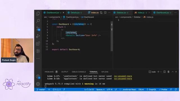Viewport: 180px width, 101px height.
Task: Click the feedback icon in status bar
Action: [171, 89]
